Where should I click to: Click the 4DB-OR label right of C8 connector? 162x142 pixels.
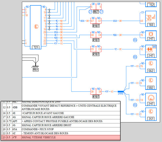117,35
